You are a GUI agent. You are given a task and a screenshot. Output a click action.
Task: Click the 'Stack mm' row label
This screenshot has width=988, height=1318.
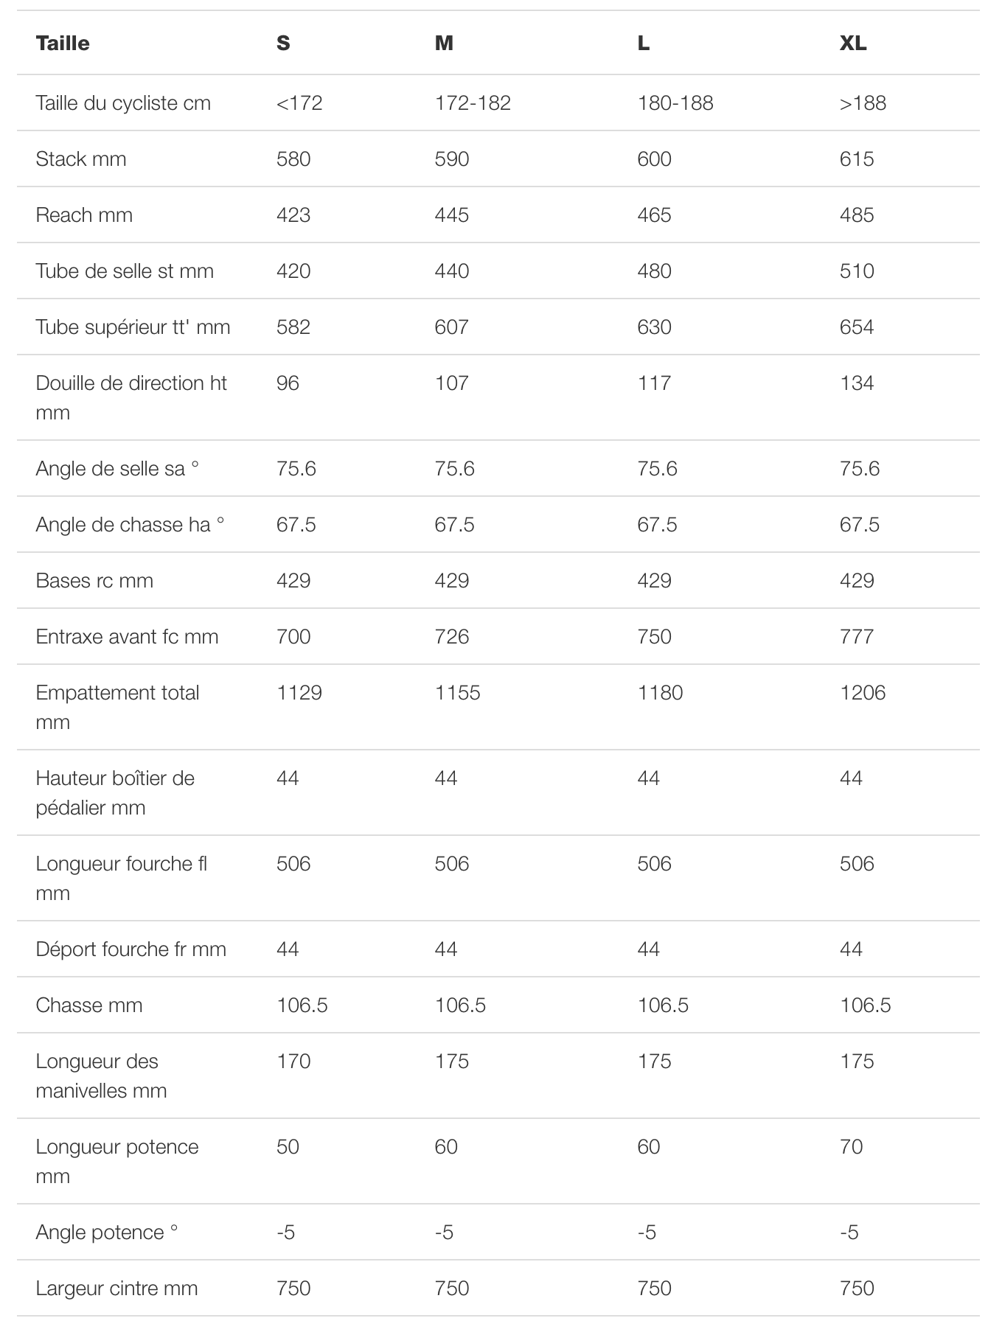click(x=81, y=159)
